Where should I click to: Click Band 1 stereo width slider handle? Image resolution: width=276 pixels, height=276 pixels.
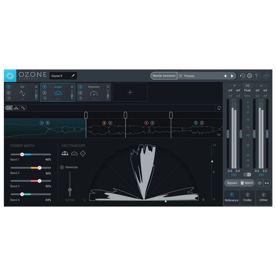(22, 154)
